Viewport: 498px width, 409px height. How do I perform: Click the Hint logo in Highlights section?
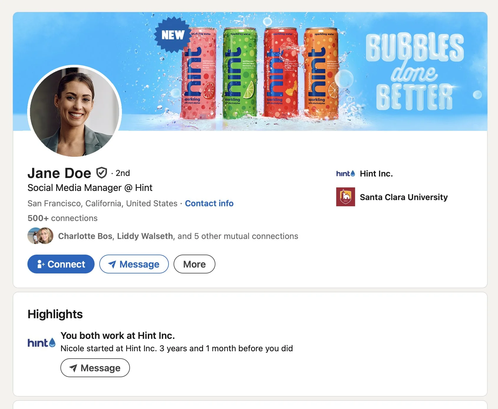click(x=42, y=343)
